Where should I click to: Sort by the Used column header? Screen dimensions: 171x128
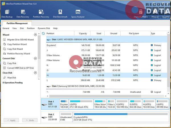pyautogui.click(x=97, y=33)
